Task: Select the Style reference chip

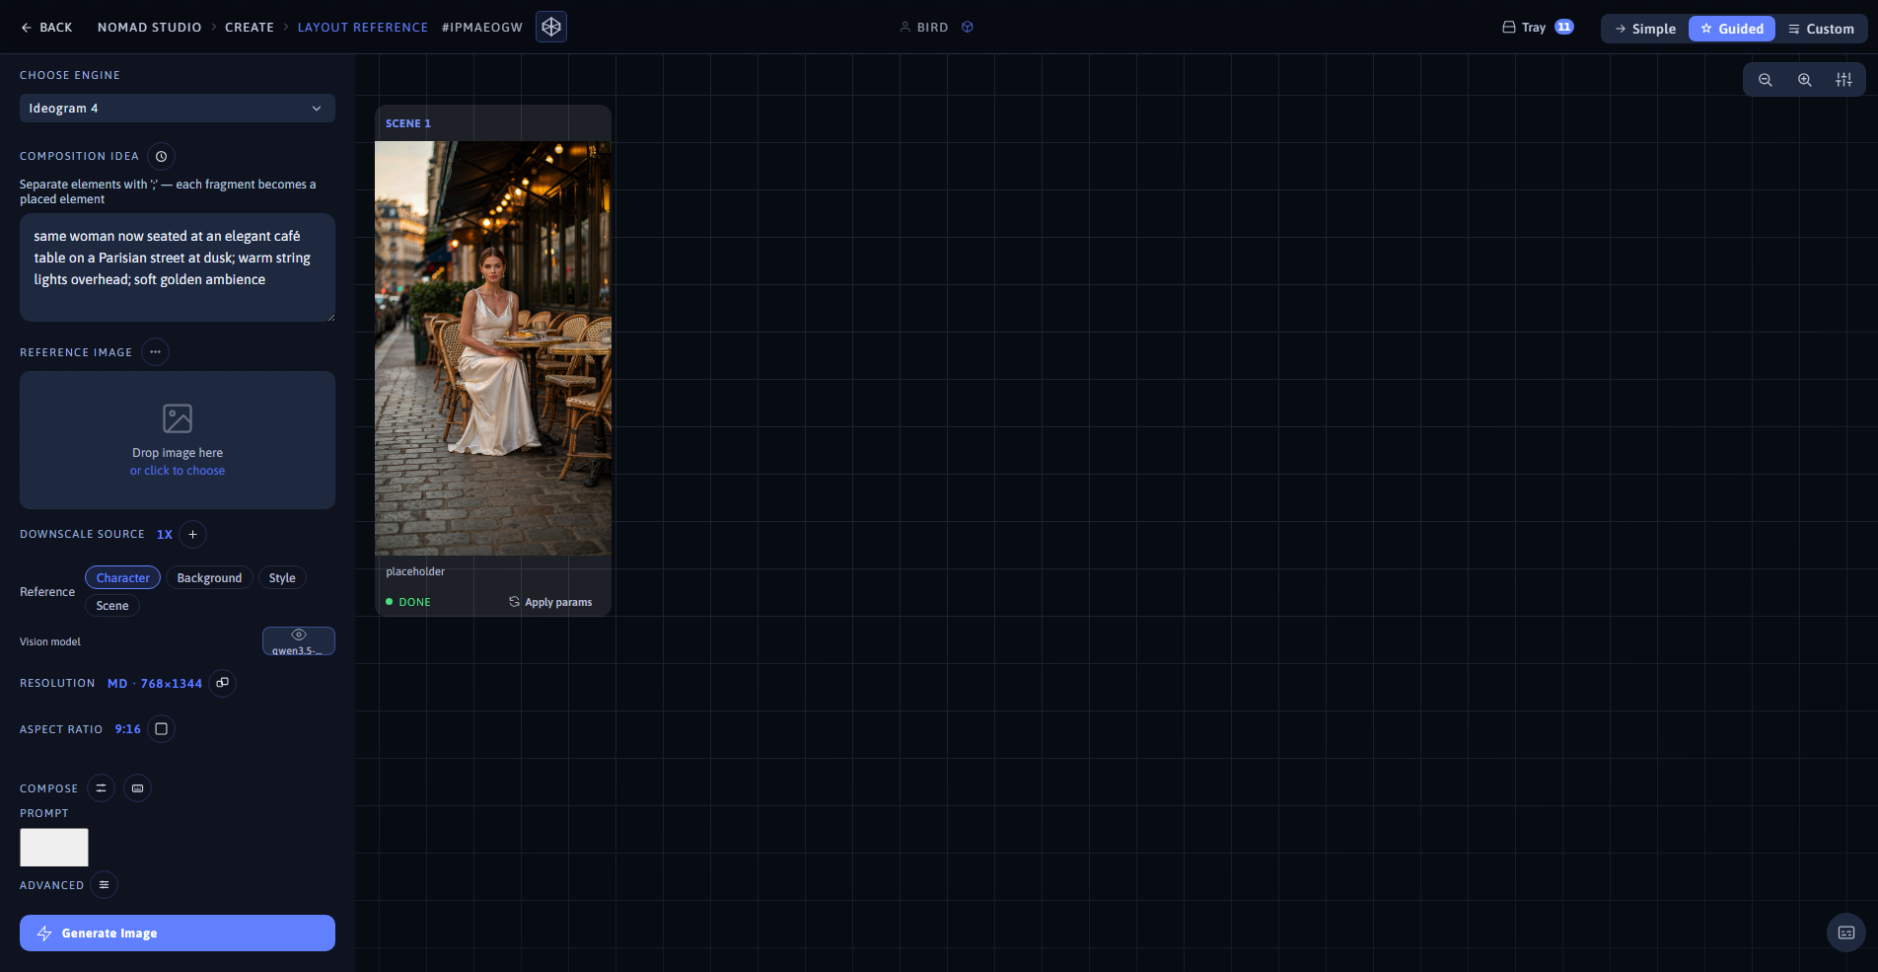Action: 282,578
